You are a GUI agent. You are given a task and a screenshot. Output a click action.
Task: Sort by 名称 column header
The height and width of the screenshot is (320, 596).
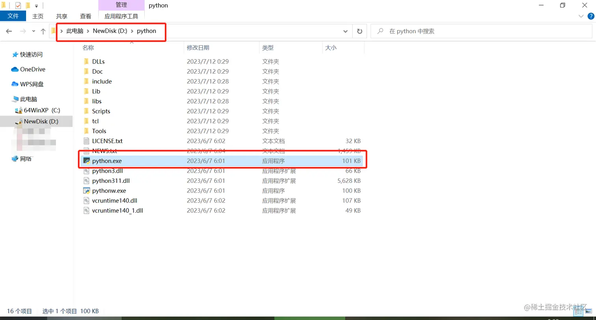pyautogui.click(x=88, y=48)
